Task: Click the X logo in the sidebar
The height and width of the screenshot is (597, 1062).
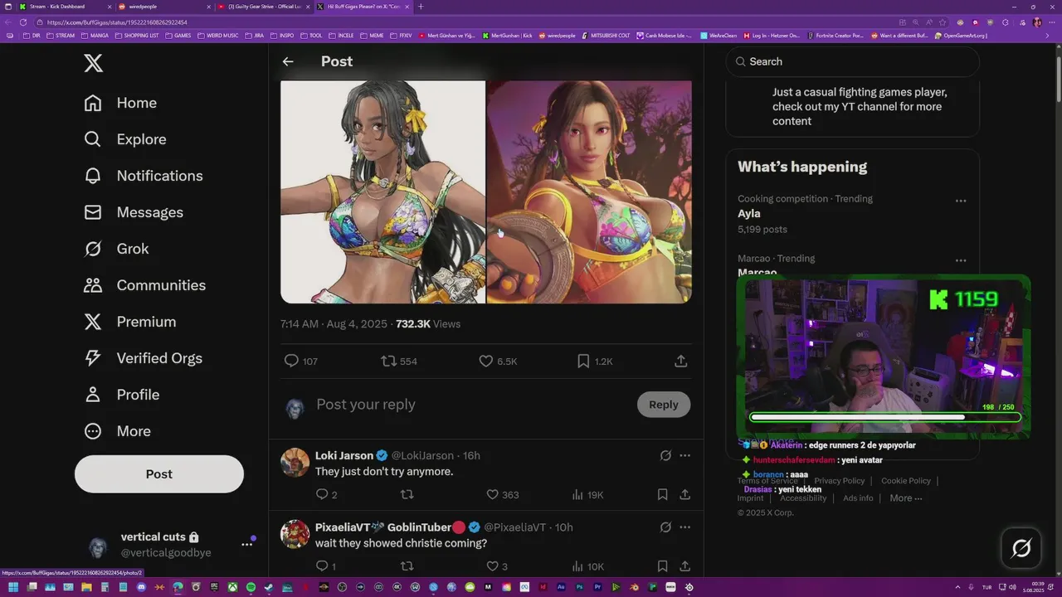Action: [x=94, y=62]
